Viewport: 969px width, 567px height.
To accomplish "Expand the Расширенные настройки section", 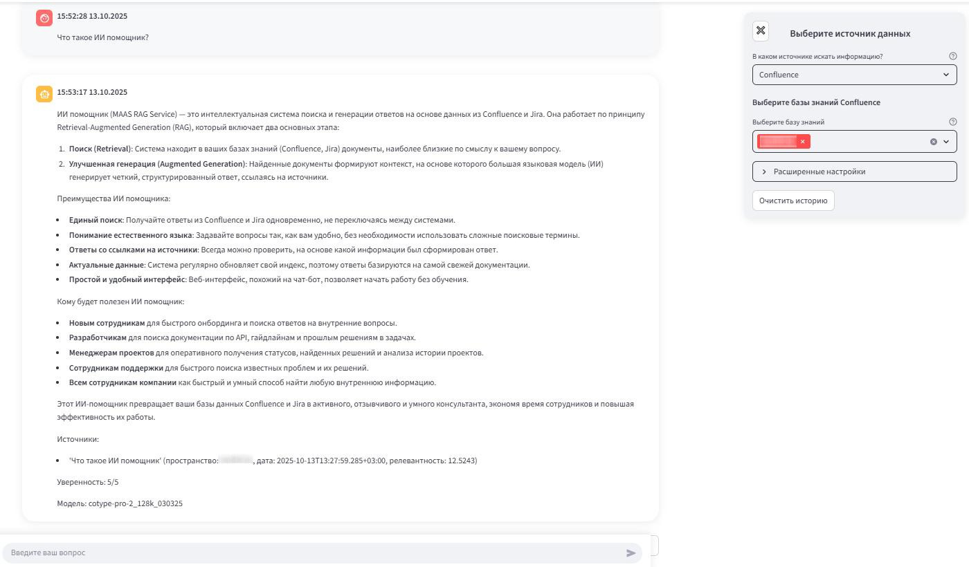I will click(854, 171).
